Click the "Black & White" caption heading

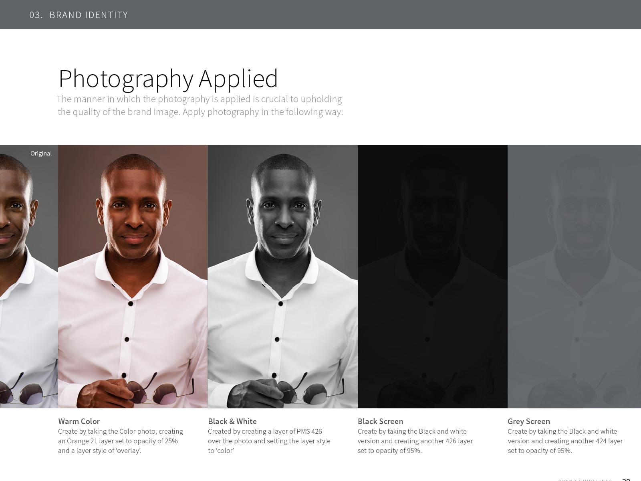(232, 421)
